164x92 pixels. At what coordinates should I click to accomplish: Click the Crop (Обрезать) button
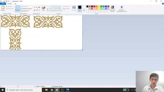click(x=24, y=6)
